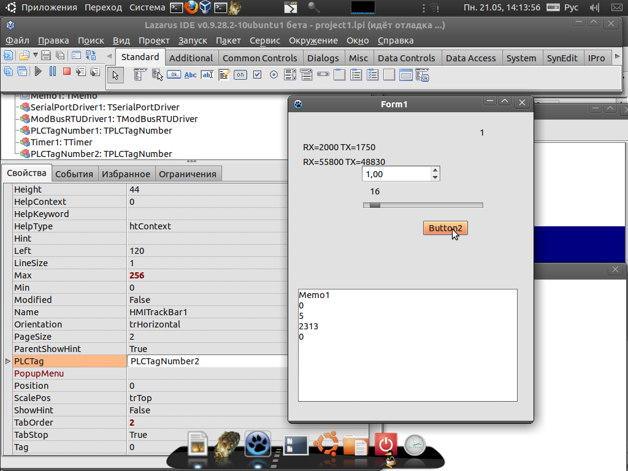Launch Firefox from the top panel
Image resolution: width=628 pixels, height=471 pixels.
coord(191,7)
